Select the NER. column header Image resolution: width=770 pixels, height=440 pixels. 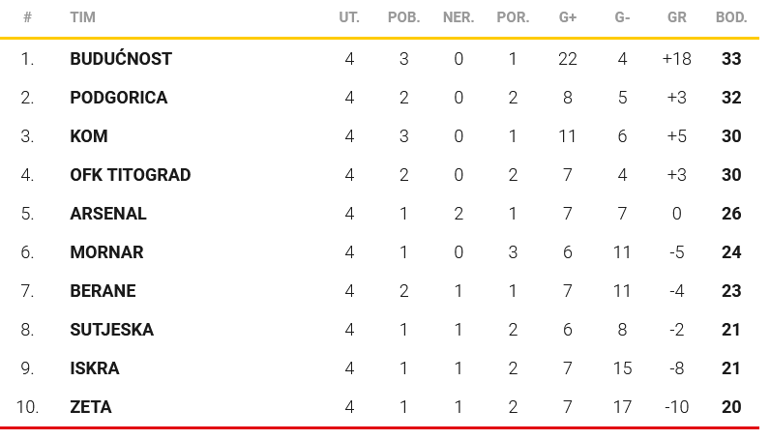pyautogui.click(x=458, y=17)
